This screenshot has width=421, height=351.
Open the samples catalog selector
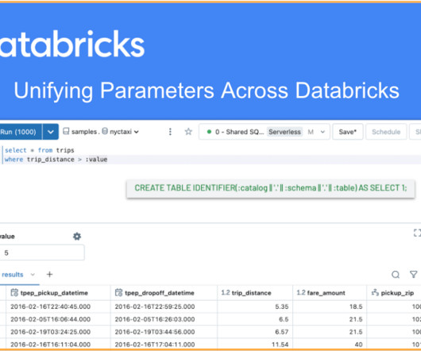(80, 132)
